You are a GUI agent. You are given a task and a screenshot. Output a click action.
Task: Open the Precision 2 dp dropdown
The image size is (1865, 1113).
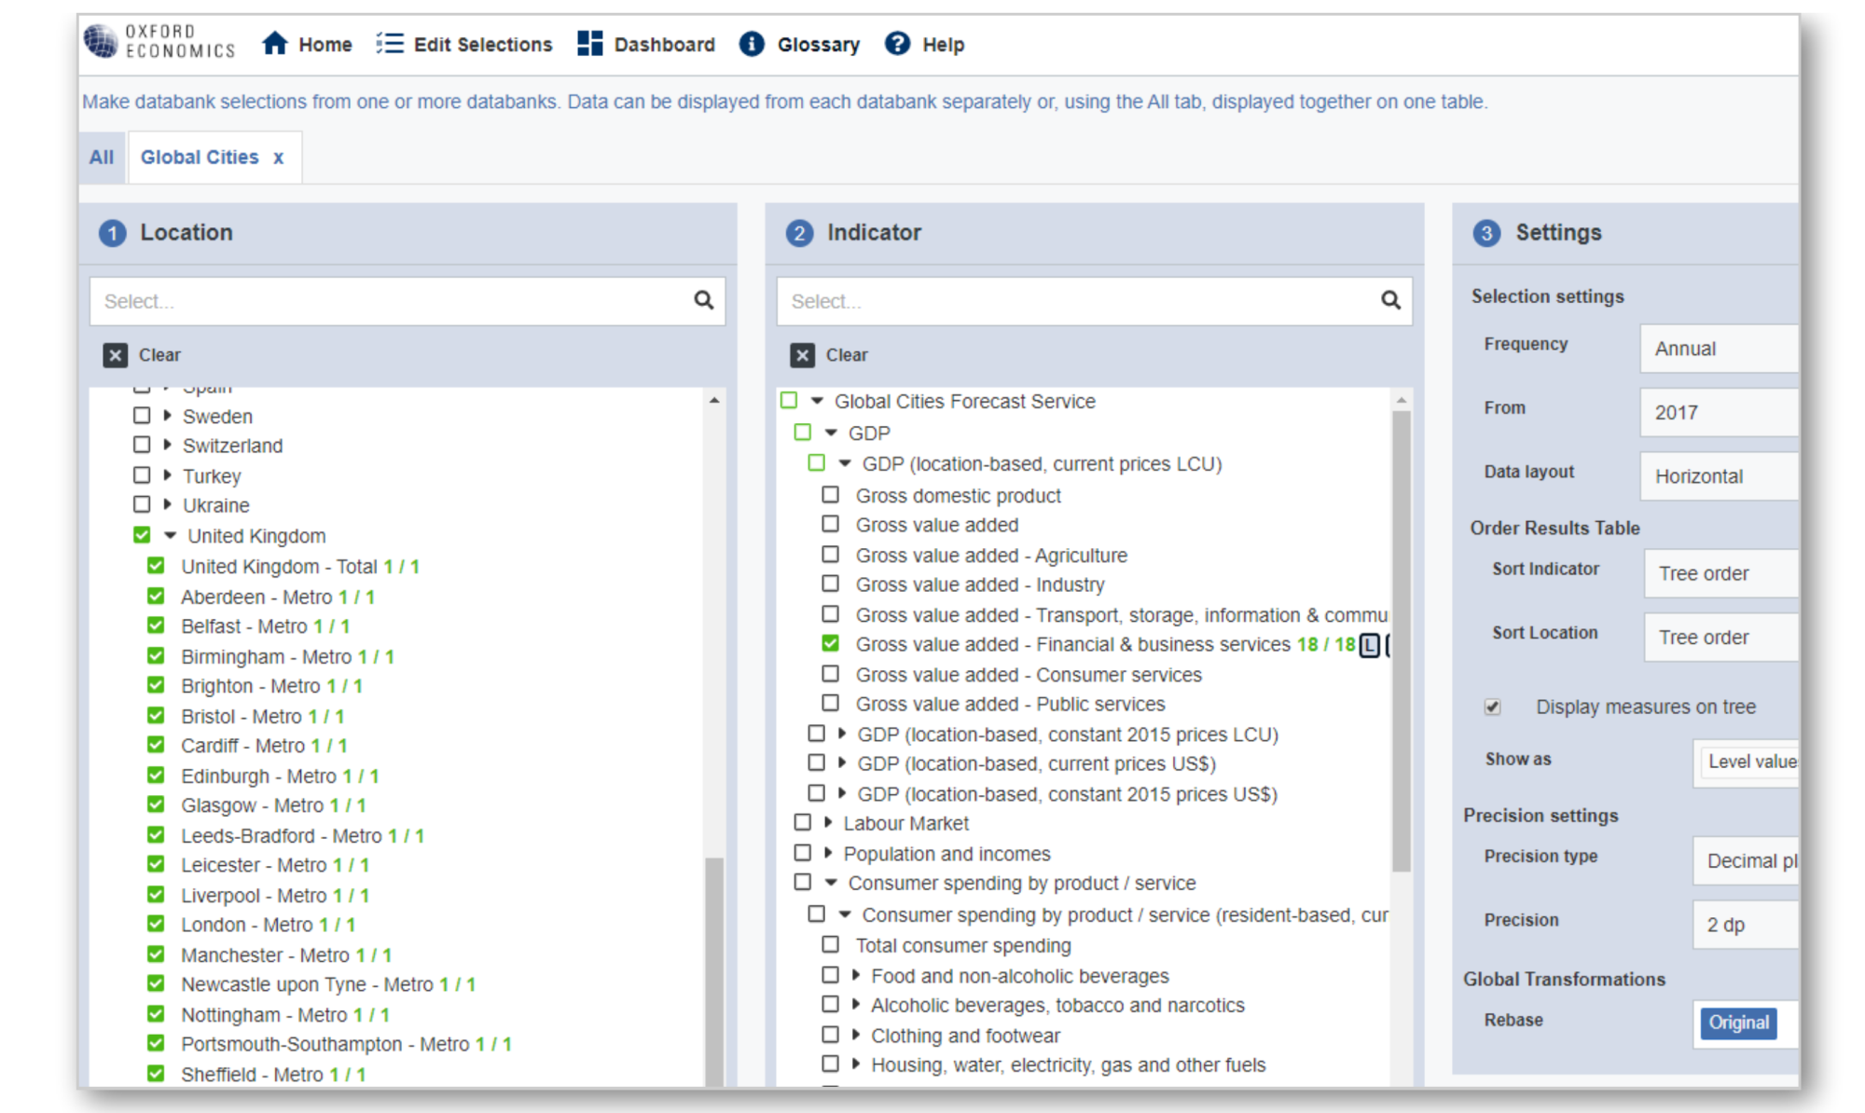pyautogui.click(x=1746, y=925)
